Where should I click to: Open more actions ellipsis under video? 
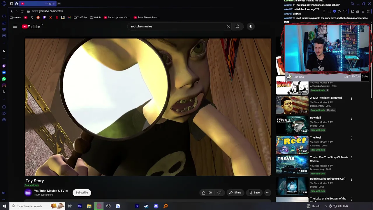pyautogui.click(x=268, y=192)
